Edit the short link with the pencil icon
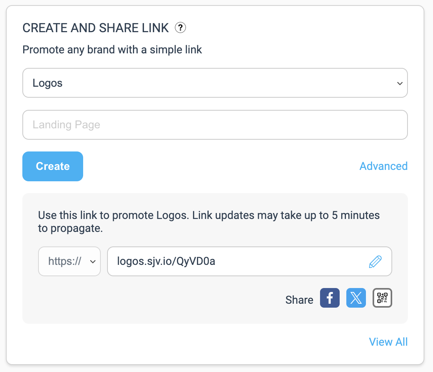The height and width of the screenshot is (372, 433). (x=375, y=261)
